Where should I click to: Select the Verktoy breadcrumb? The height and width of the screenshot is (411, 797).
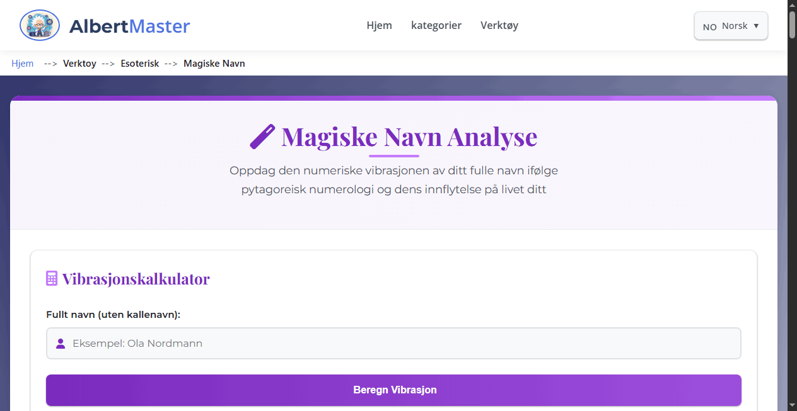(79, 64)
